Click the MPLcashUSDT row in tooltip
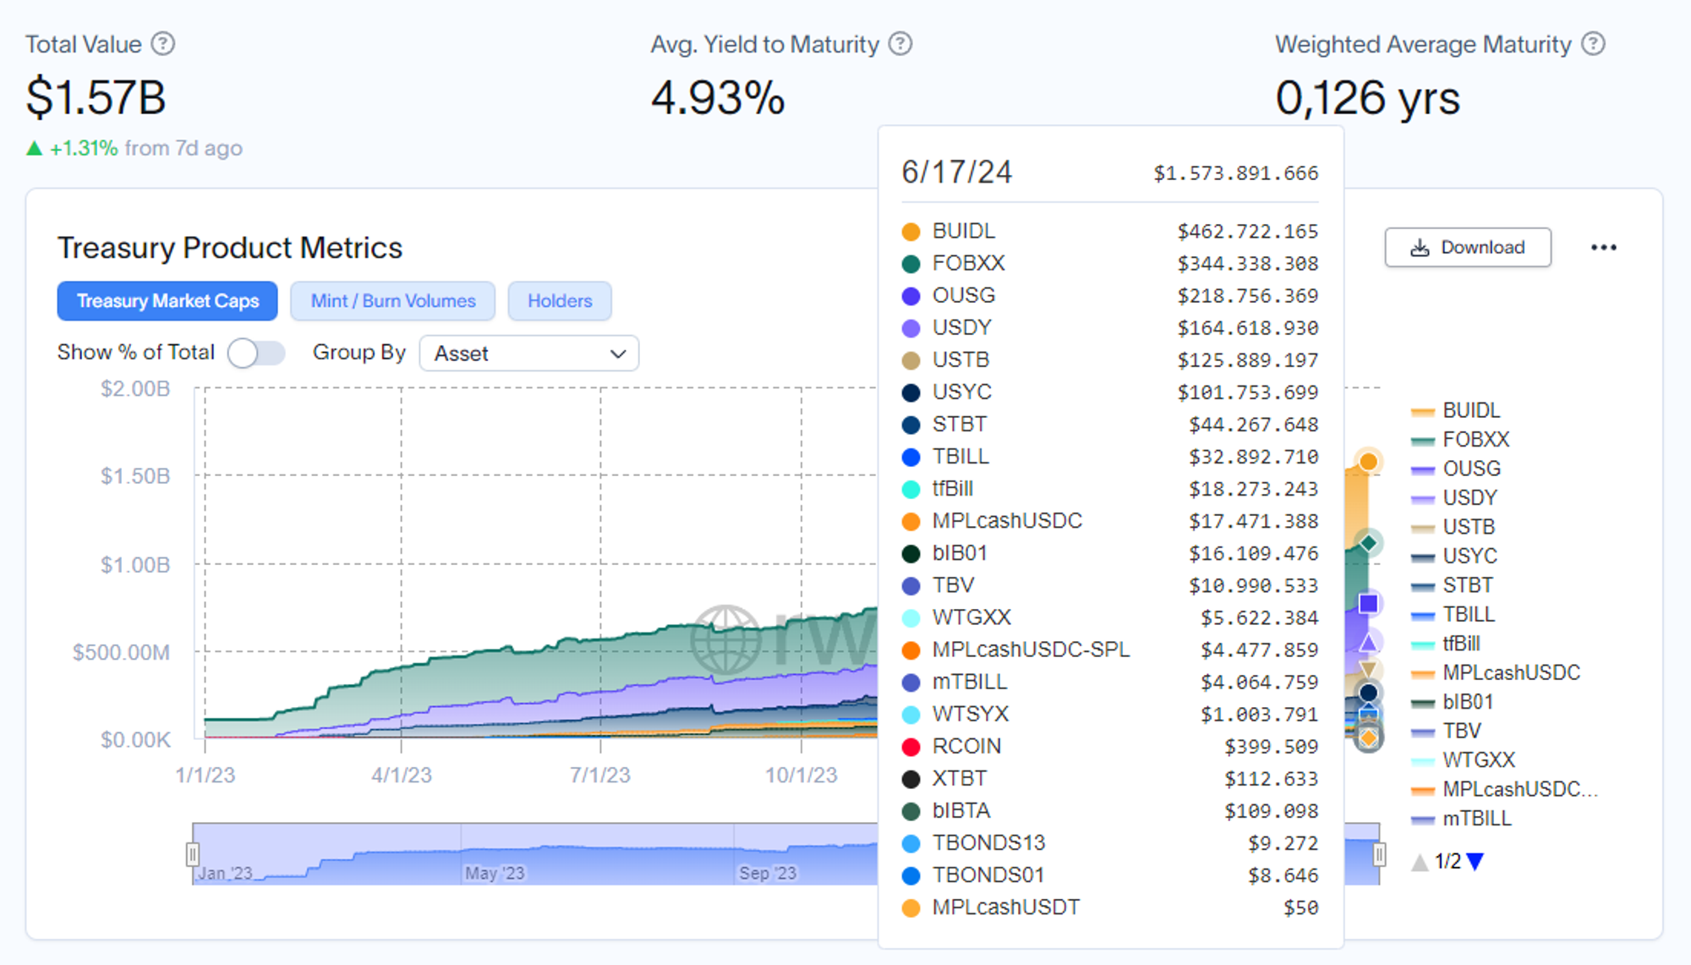 coord(1110,907)
